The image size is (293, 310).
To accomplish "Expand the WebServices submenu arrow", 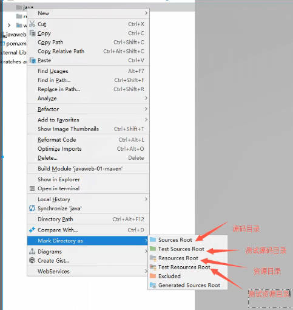I will [146, 271].
